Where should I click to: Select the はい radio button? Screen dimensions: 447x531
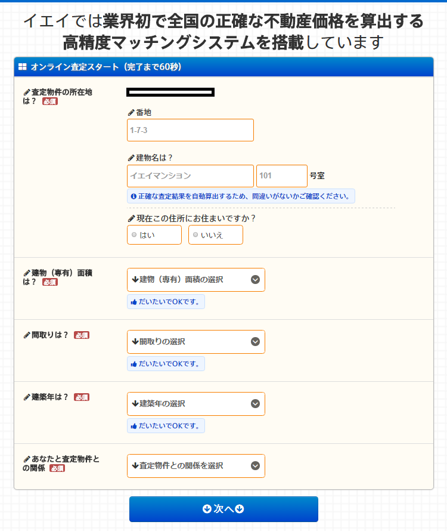click(134, 234)
